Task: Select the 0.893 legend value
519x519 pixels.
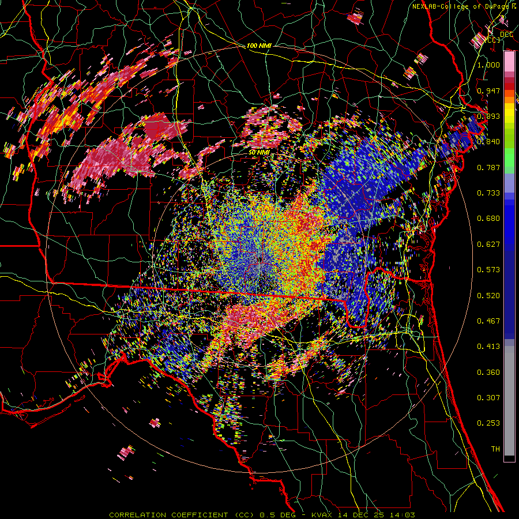Action: [x=488, y=116]
